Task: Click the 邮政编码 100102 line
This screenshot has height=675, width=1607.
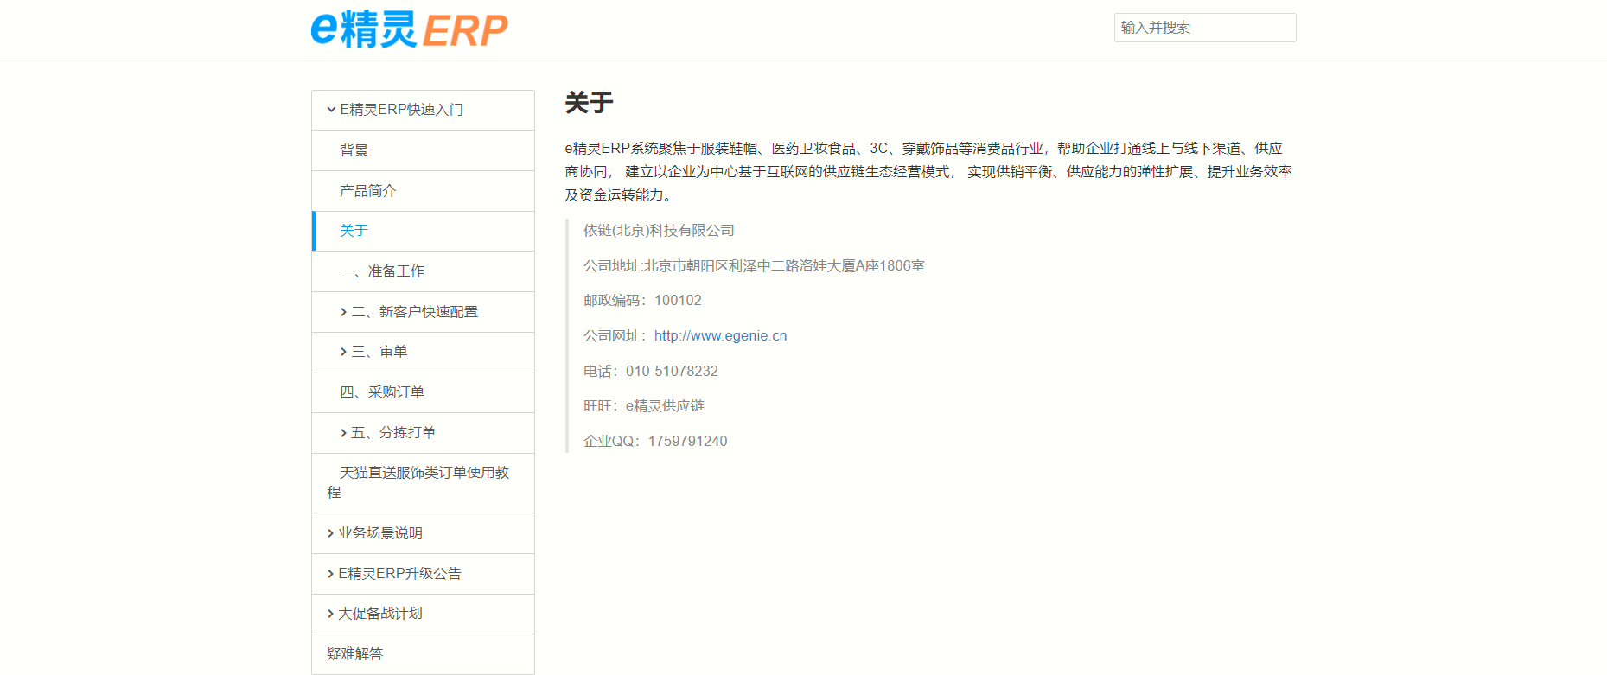Action: (x=642, y=301)
